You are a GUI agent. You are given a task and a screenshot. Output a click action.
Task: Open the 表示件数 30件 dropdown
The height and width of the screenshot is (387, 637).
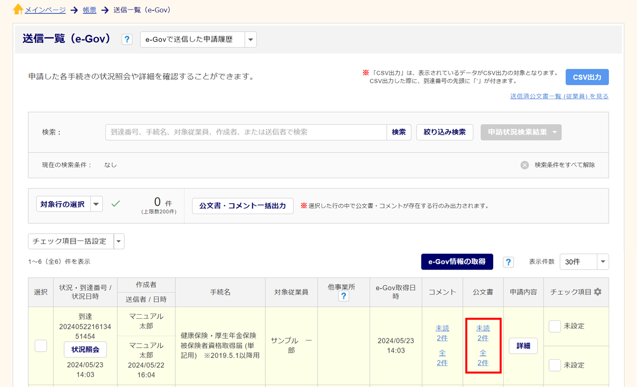click(x=603, y=261)
